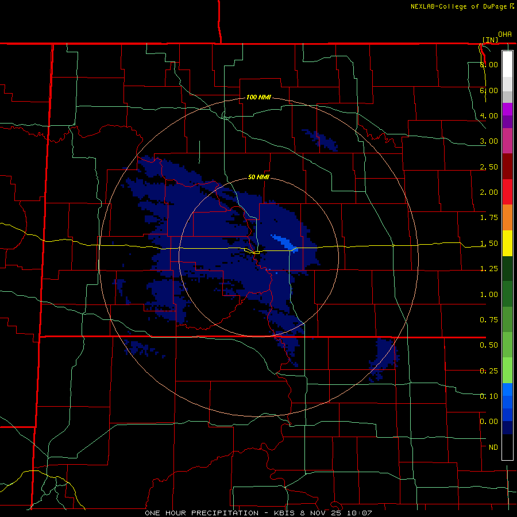Click the 1.25 legend value
Image resolution: width=517 pixels, height=517 pixels.
click(x=489, y=269)
